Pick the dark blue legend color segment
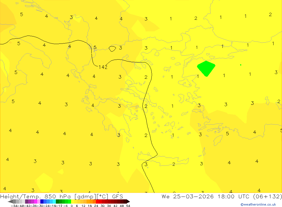The image size is (282, 207). tap(42, 201)
